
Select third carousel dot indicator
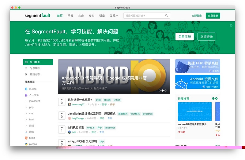(165, 90)
